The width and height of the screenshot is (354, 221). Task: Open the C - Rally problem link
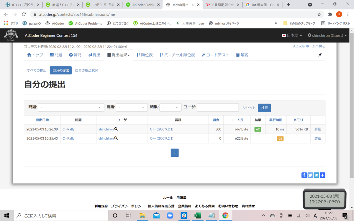68,129
